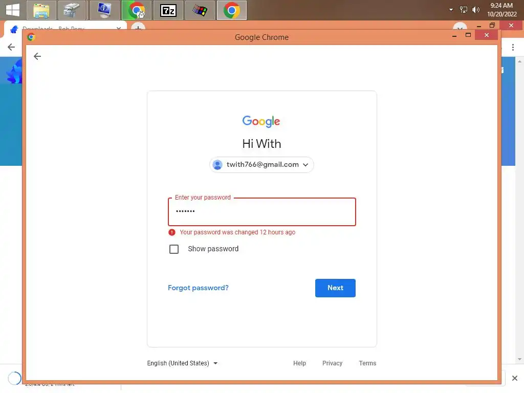Image resolution: width=524 pixels, height=393 pixels.
Task: Click the 'Hi With' heading
Action: click(261, 144)
